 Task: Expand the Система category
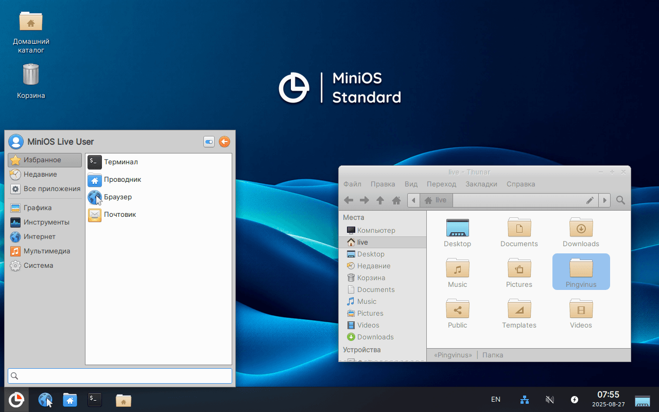tap(38, 266)
